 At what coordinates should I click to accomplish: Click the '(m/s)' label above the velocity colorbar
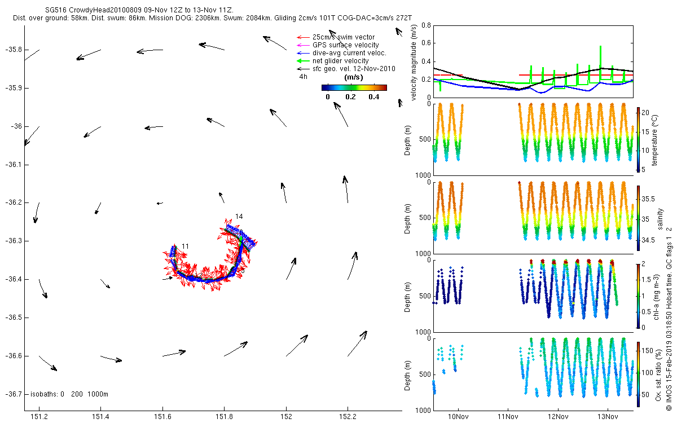click(353, 77)
